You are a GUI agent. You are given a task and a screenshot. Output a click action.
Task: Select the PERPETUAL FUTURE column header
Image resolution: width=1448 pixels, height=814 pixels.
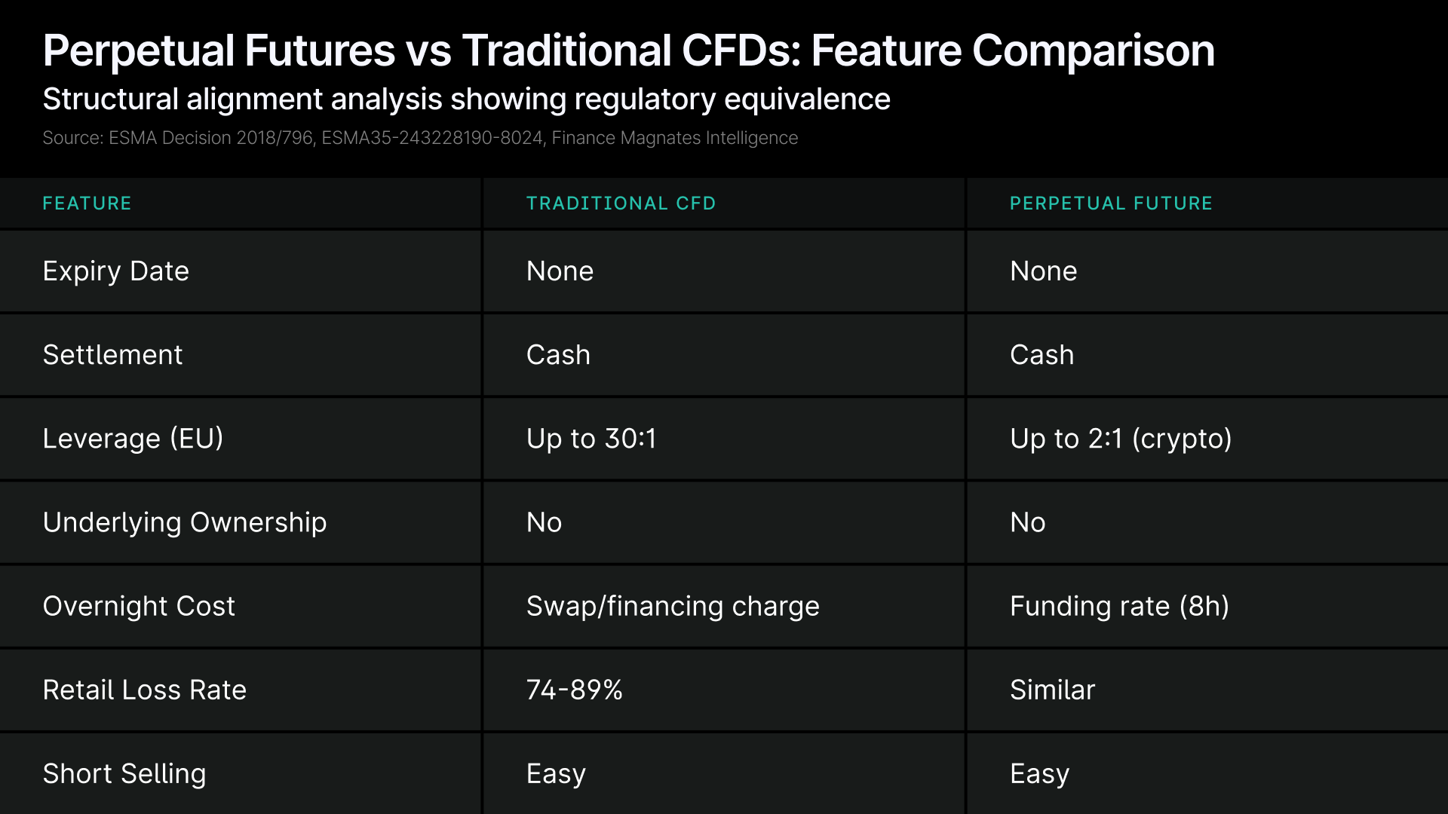[x=1111, y=203]
